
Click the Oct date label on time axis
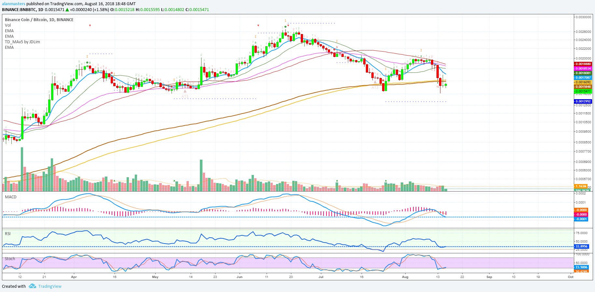point(571,277)
